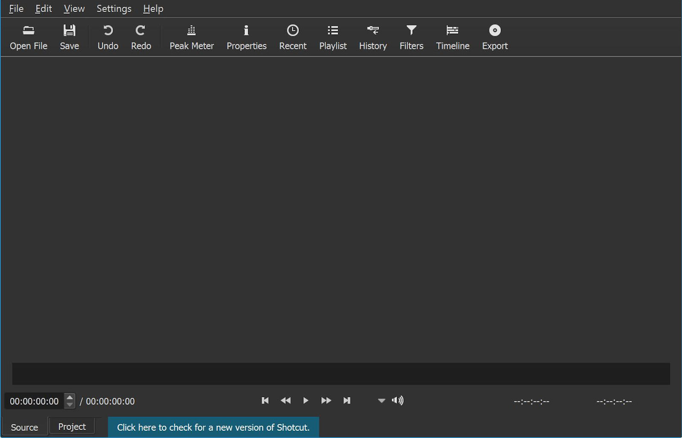This screenshot has width=682, height=438.
Task: Switch to the Project tab
Action: pos(72,427)
